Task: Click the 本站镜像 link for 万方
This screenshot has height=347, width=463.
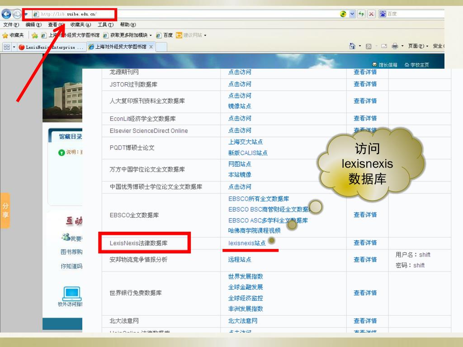Action: 240,175
